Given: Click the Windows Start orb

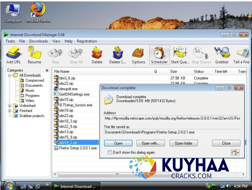Looking at the screenshot, I should [x=9, y=186].
